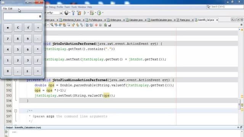This screenshot has width=244, height=137.
Task: Click the scroll documents left arrow
Action: [x=232, y=19]
